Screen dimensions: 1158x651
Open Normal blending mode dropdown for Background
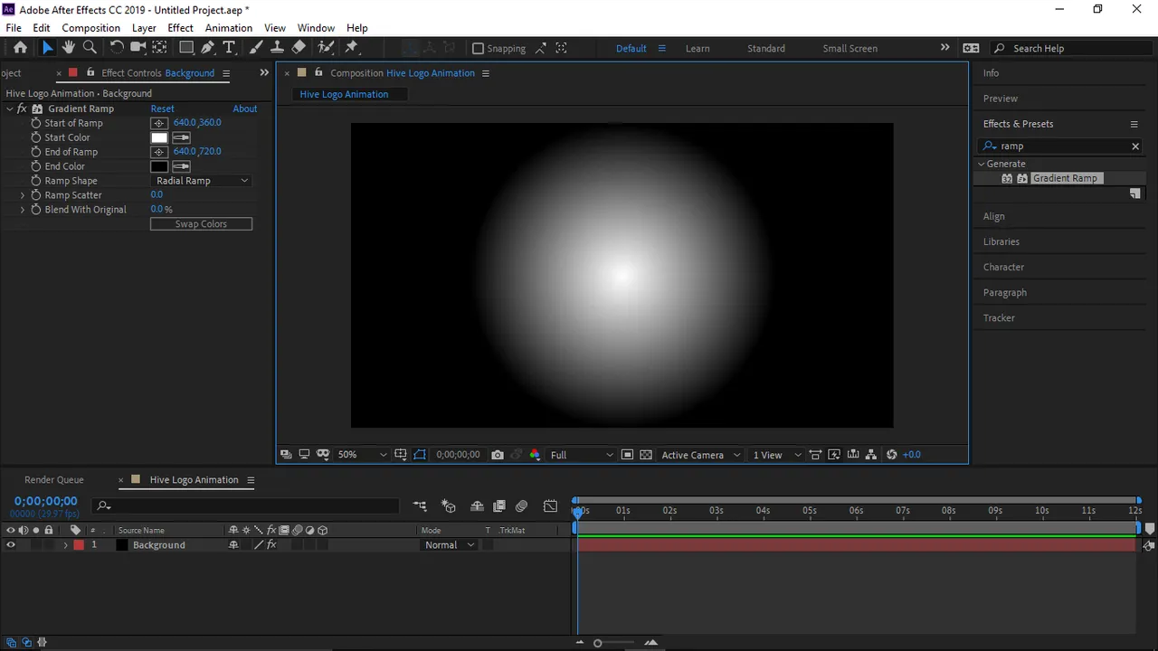450,545
